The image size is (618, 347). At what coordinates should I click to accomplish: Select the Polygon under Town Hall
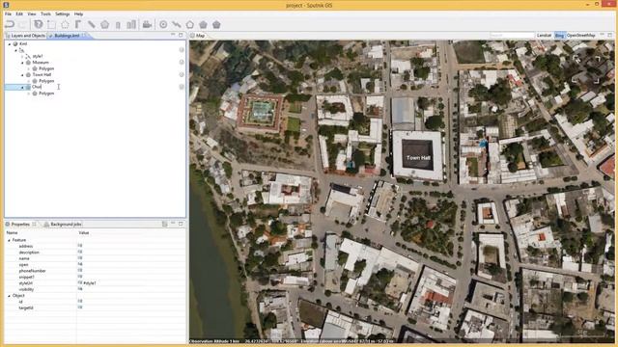coord(46,81)
